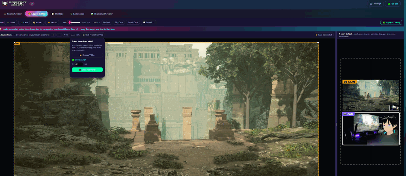
Task: Click the skull logo icon
Action: tap(4, 4)
